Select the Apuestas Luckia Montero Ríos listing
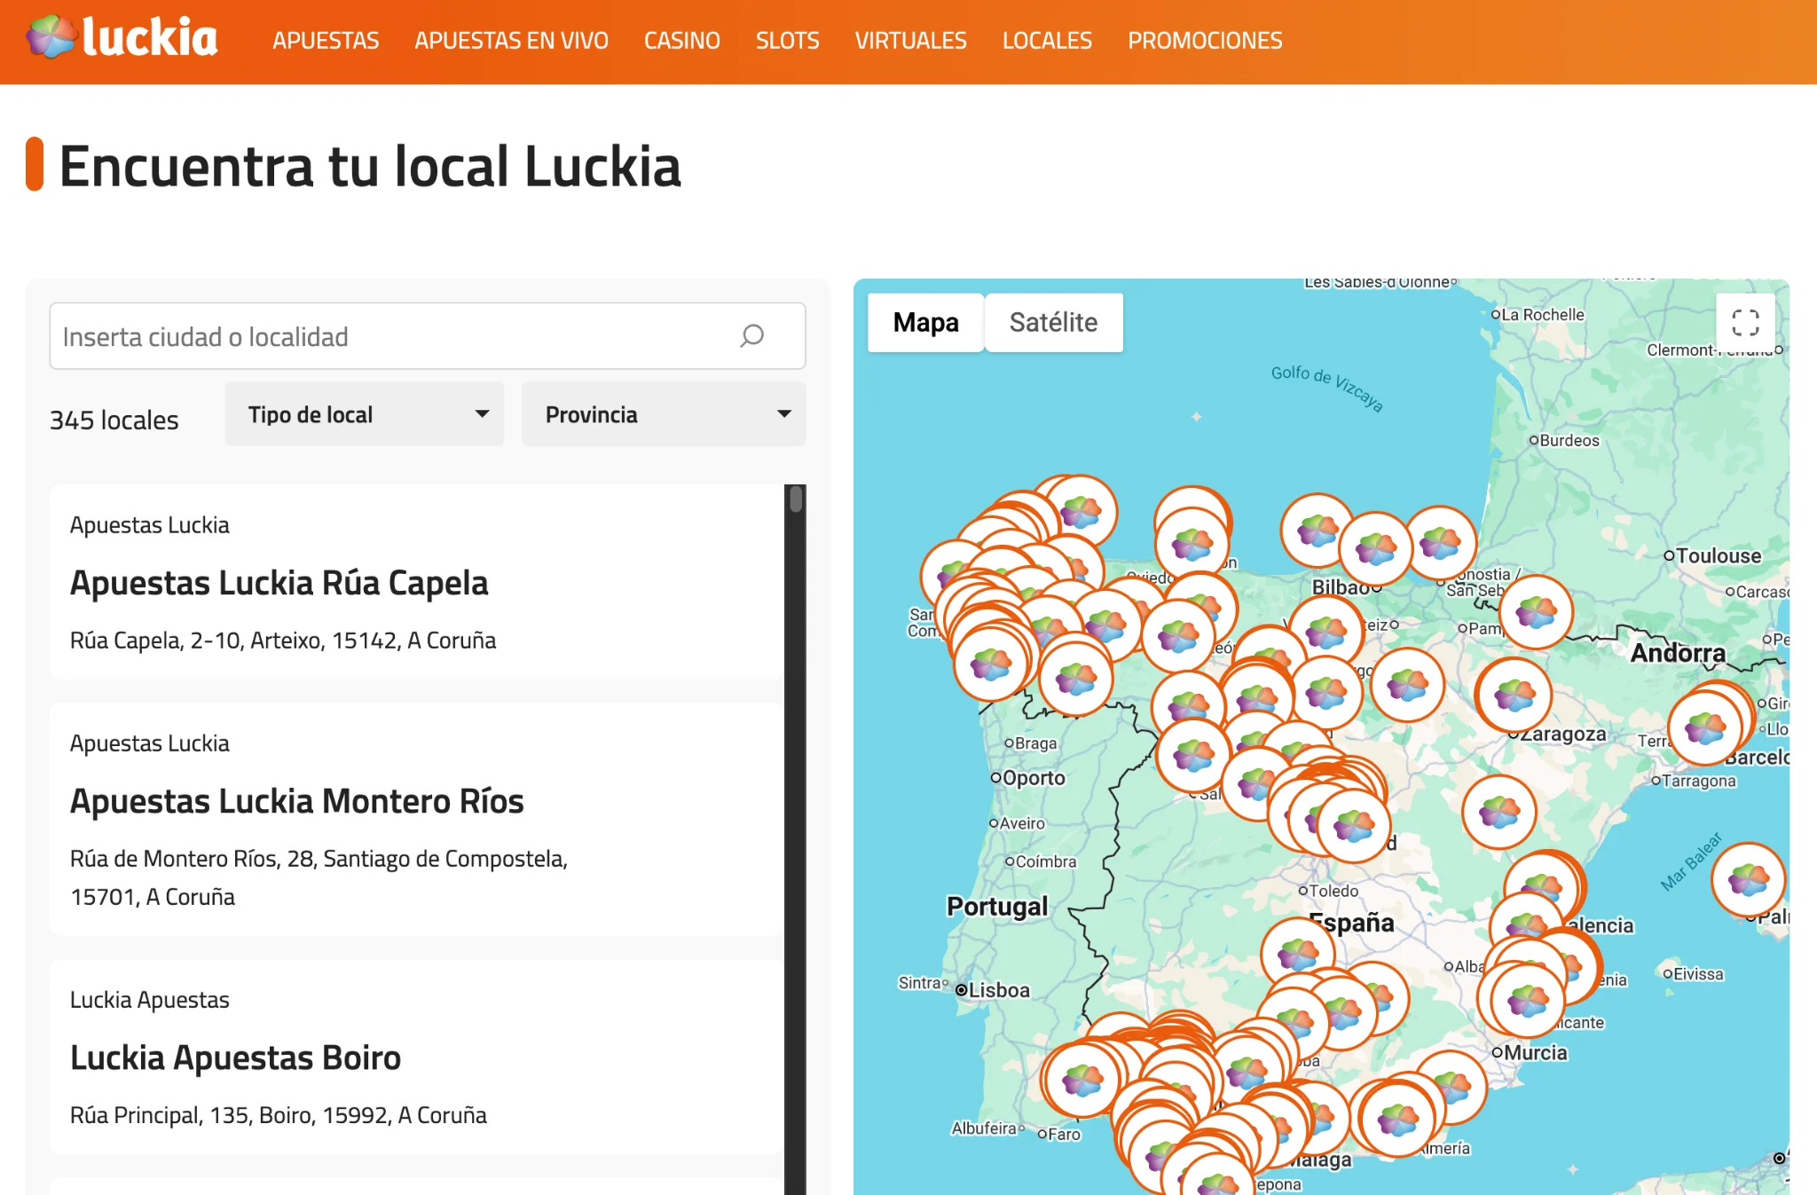This screenshot has height=1195, width=1817. [x=417, y=819]
